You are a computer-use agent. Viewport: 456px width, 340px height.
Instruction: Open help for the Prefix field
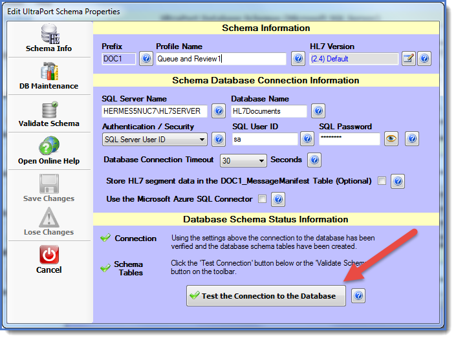tap(146, 59)
